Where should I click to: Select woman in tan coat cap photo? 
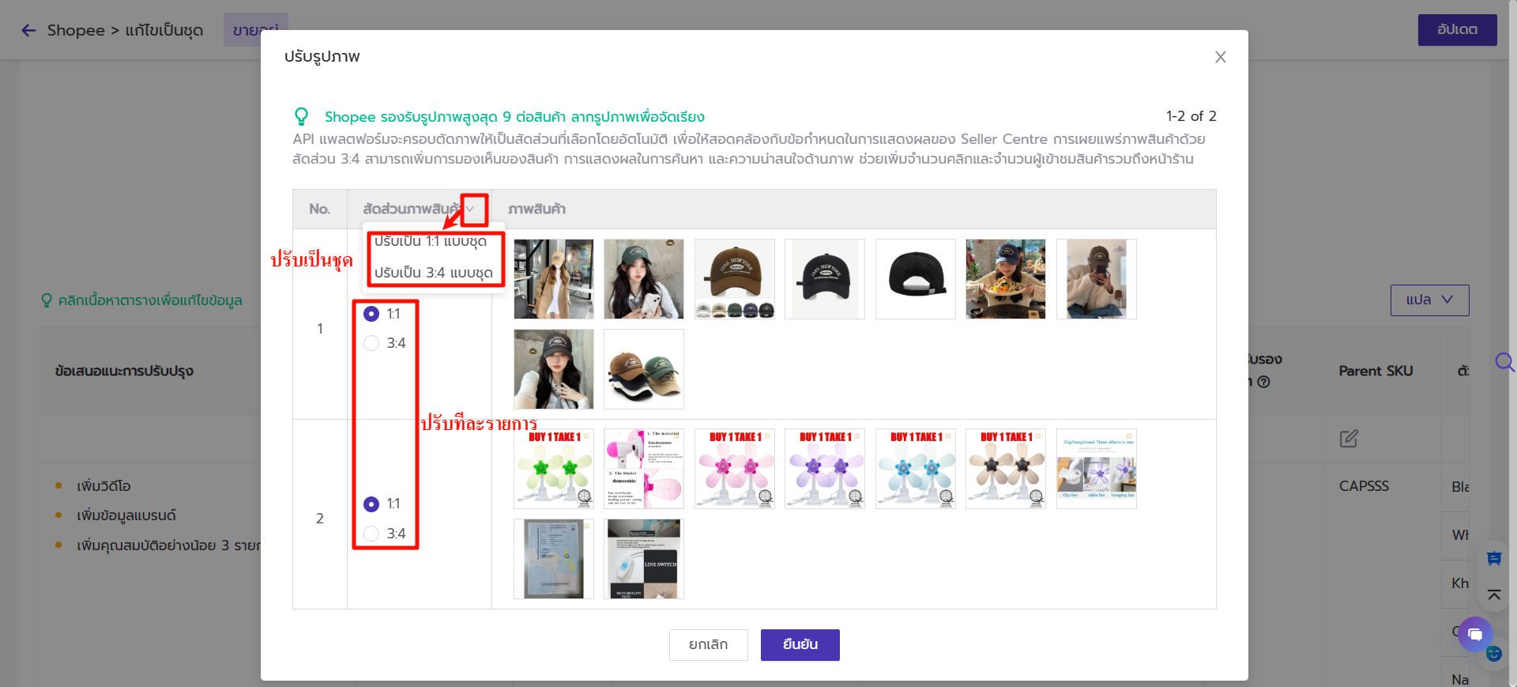(554, 279)
